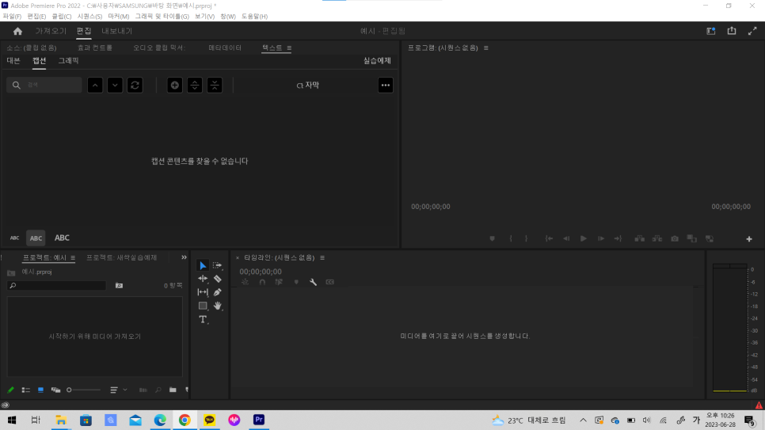Switch to the 대본 tab
This screenshot has width=765, height=430.
[x=13, y=60]
